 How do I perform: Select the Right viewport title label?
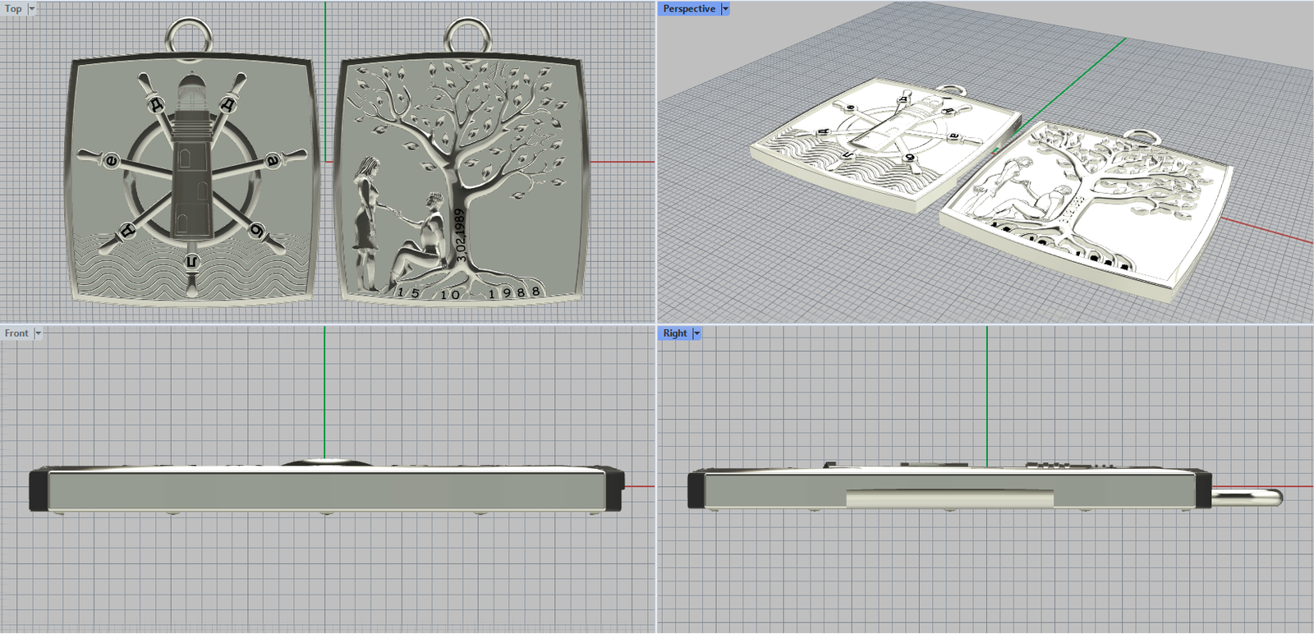[x=675, y=333]
